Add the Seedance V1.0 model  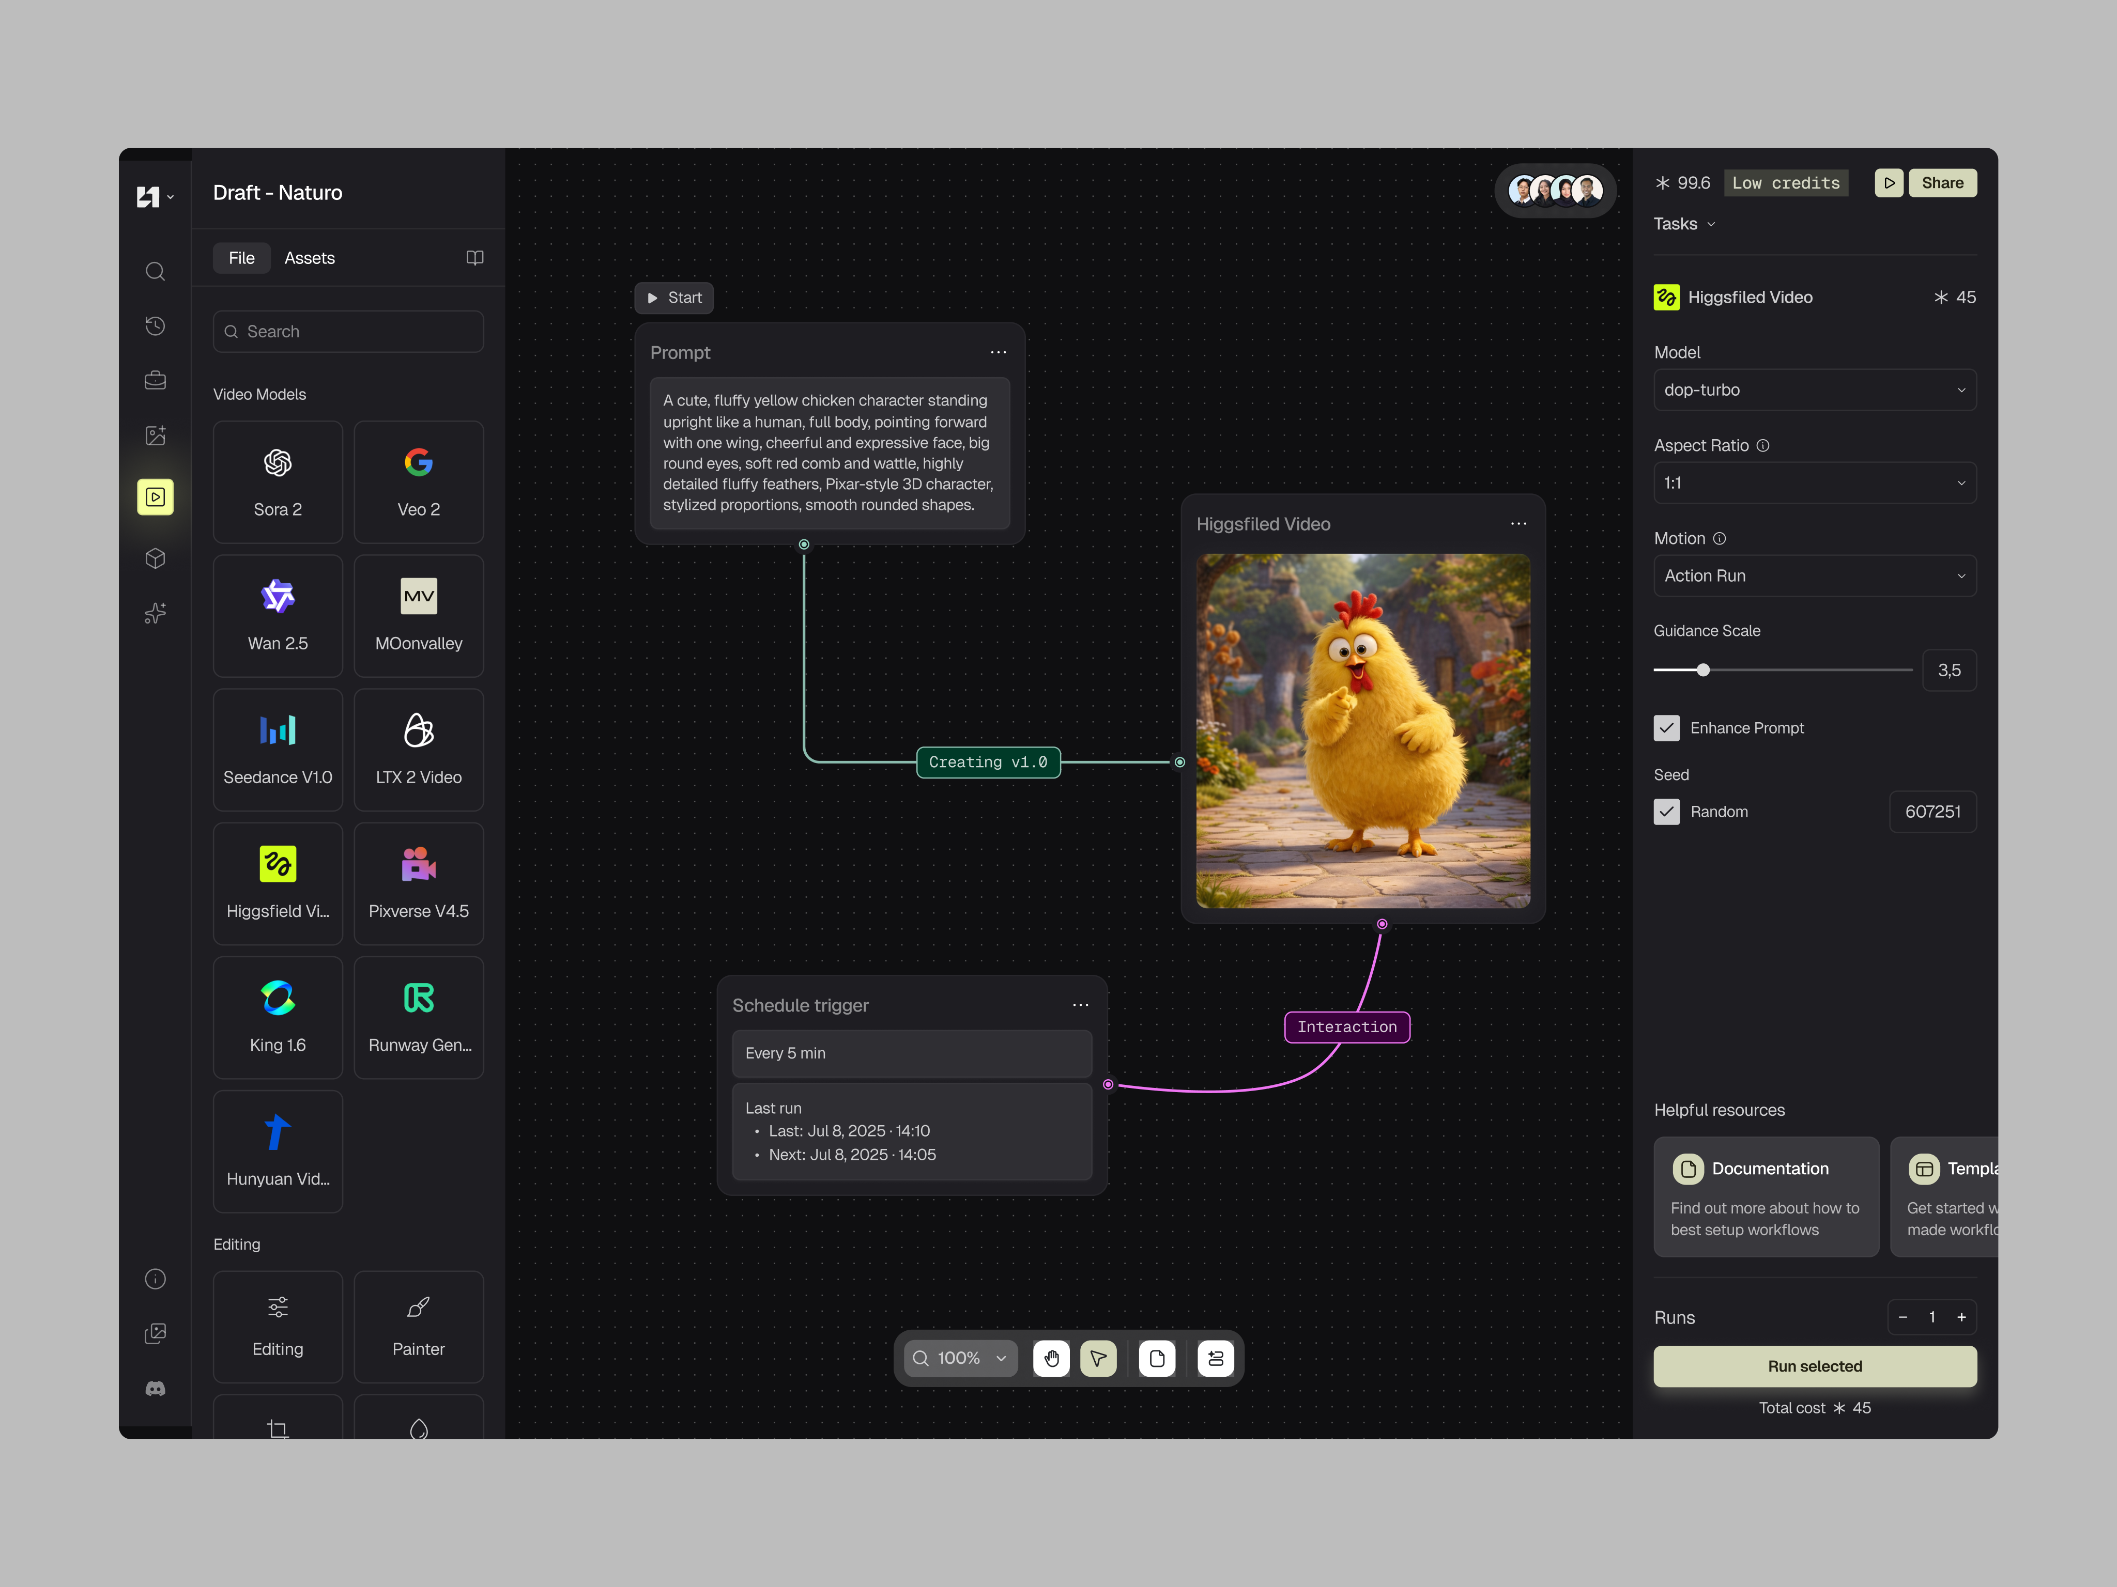tap(278, 750)
